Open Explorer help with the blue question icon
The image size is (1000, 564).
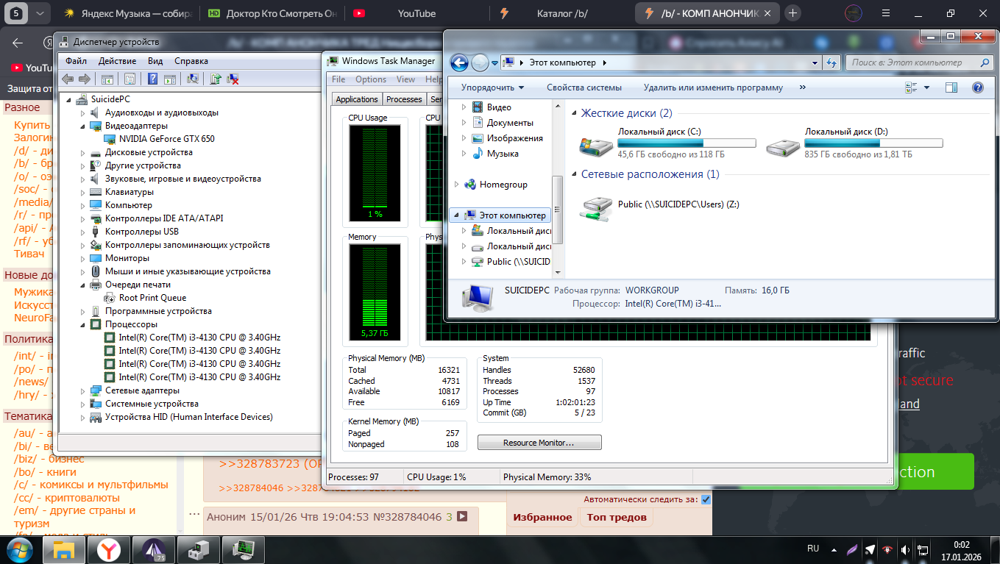[x=978, y=88]
